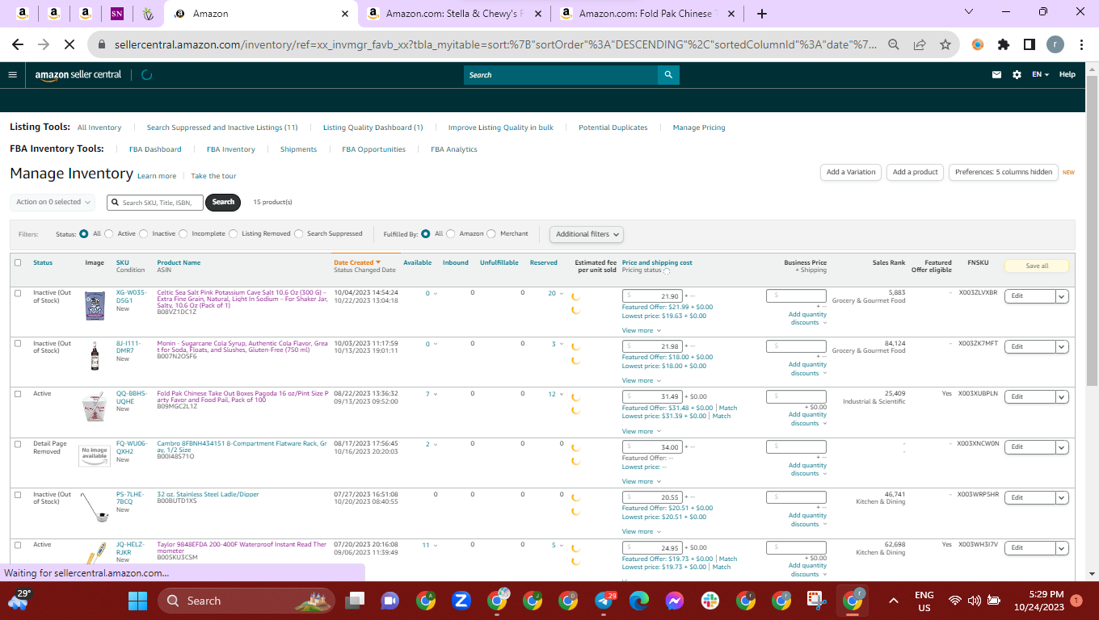The width and height of the screenshot is (1099, 620).
Task: Select the Incomplete status filter
Action: pos(184,234)
